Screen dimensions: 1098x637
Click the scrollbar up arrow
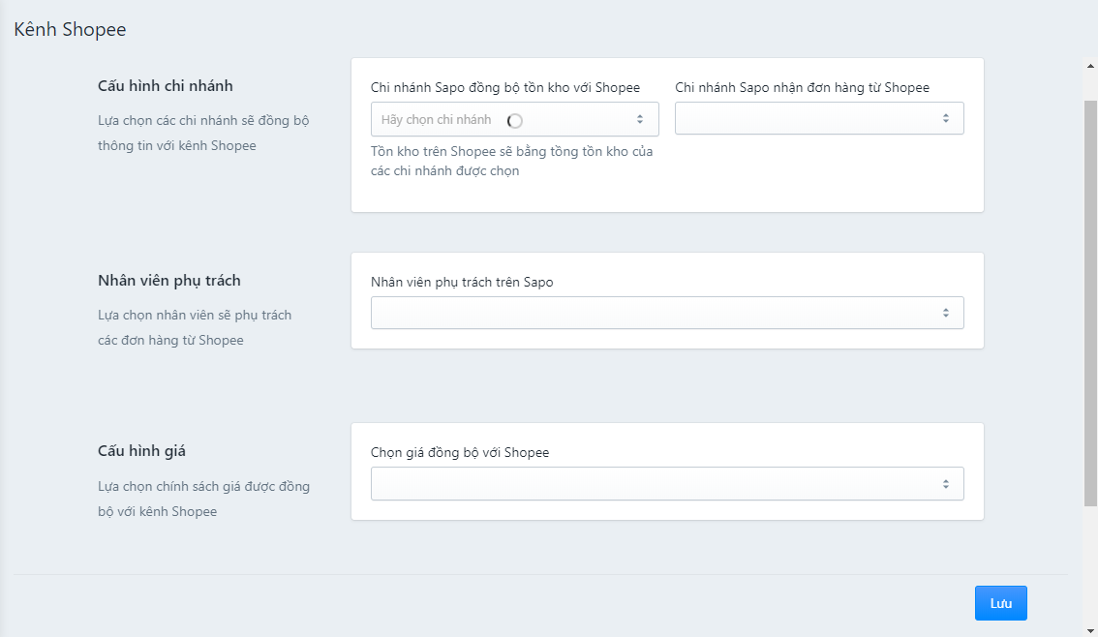[x=1090, y=65]
